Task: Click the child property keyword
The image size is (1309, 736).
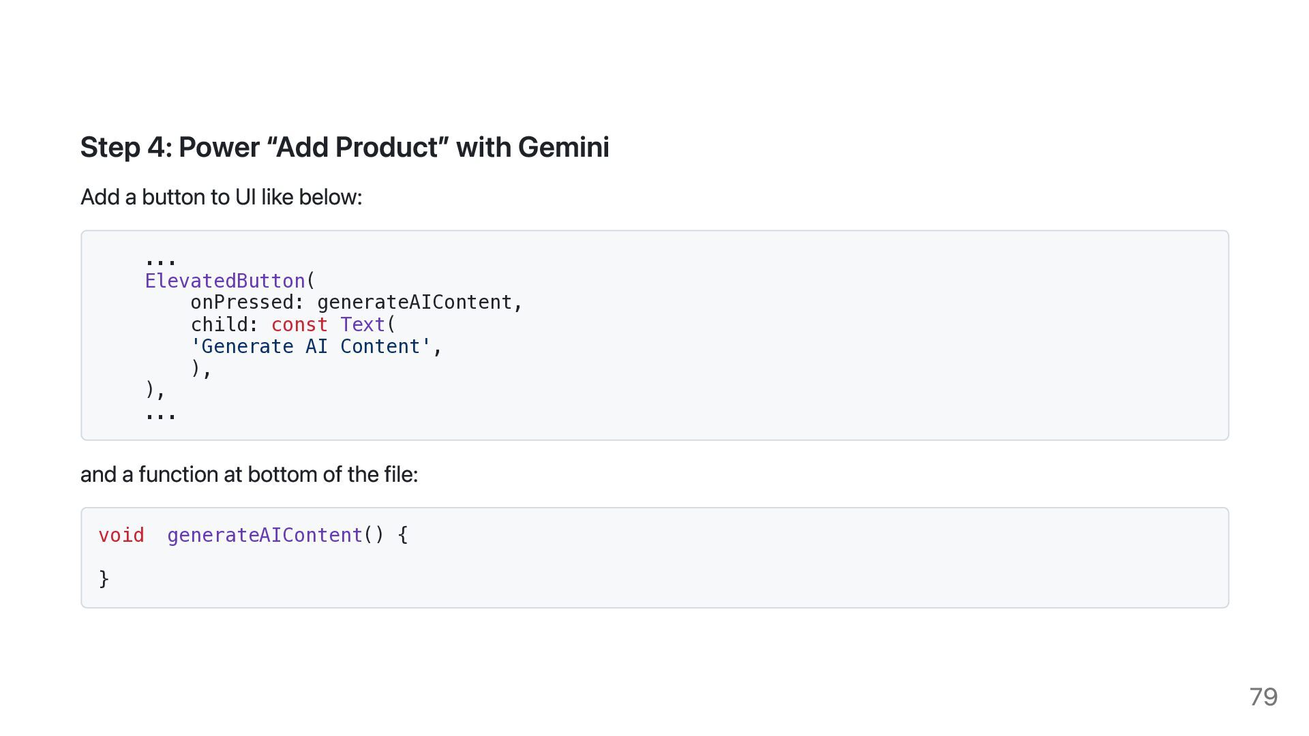Action: pyautogui.click(x=219, y=324)
